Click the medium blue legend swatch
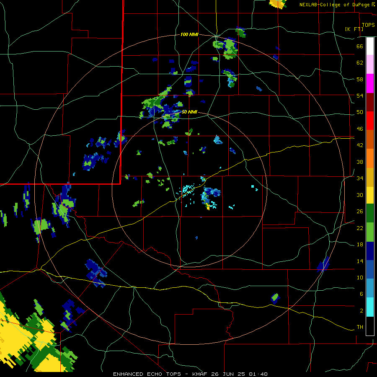This screenshot has height=377, width=377. pos(370,269)
